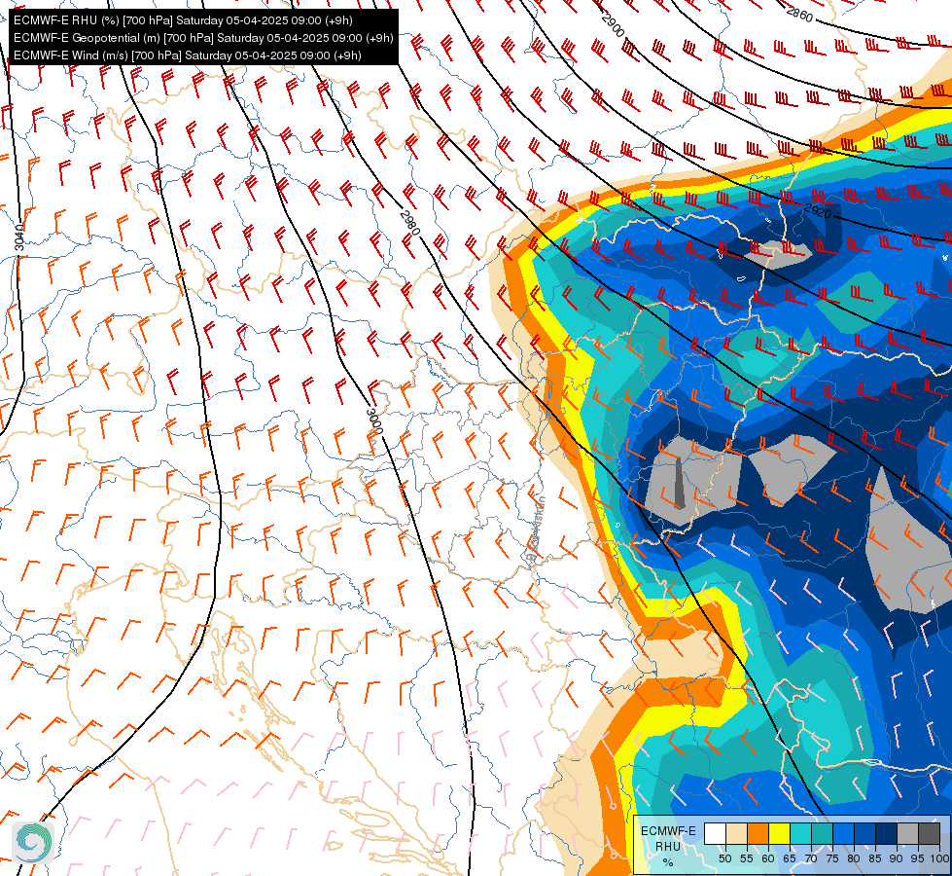
Task: Pick the darker blue legend swatch for 80-85
Action: click(865, 833)
